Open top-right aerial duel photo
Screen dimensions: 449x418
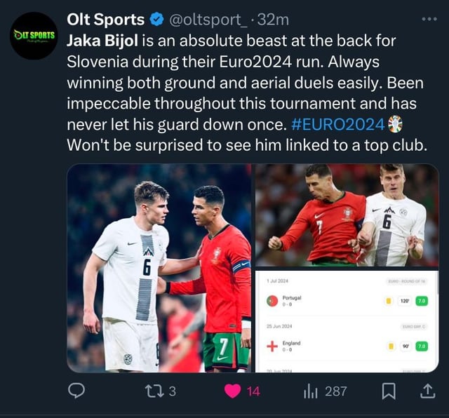pos(347,215)
